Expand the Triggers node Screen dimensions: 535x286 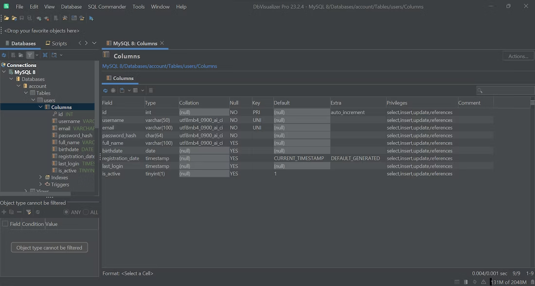click(40, 184)
